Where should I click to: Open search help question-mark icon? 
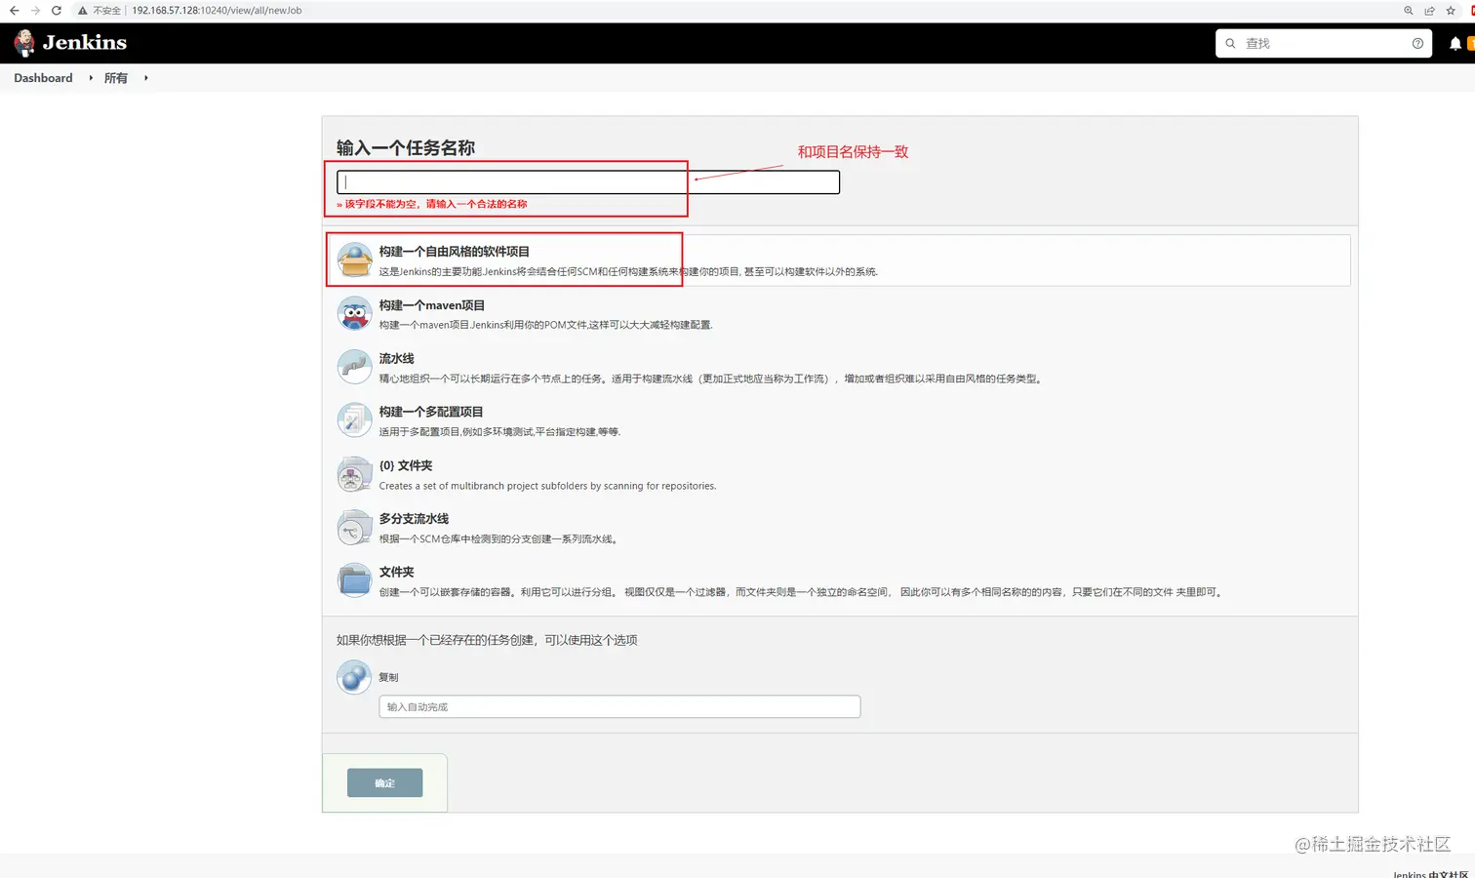point(1417,43)
